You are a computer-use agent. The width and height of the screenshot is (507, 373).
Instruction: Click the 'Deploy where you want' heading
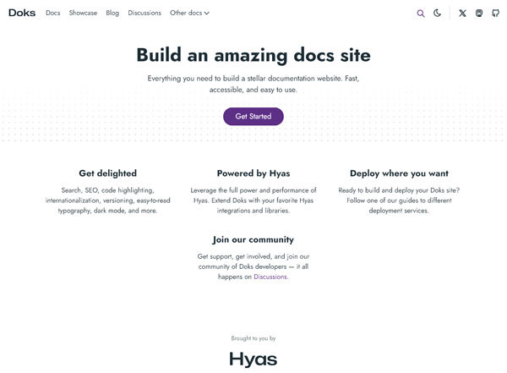[399, 173]
